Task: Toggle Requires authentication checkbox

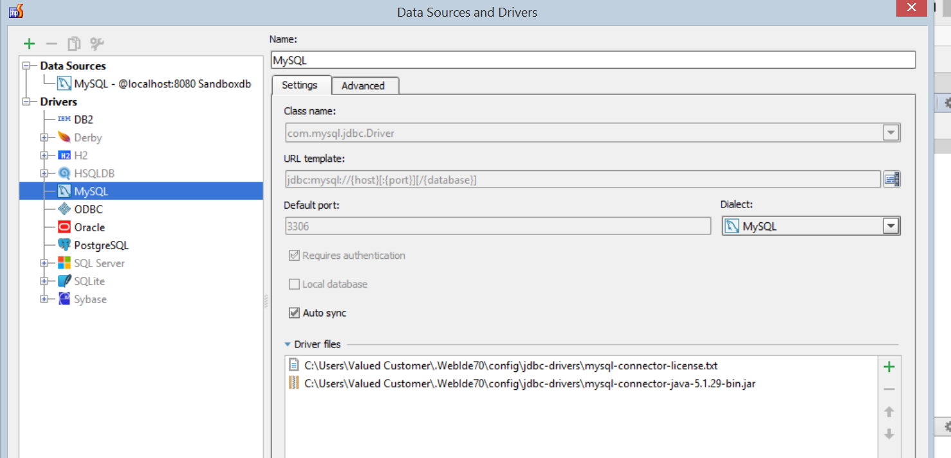Action: tap(294, 255)
